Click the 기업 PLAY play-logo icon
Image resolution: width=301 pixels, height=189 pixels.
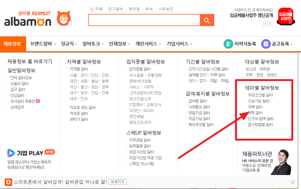click(x=11, y=153)
